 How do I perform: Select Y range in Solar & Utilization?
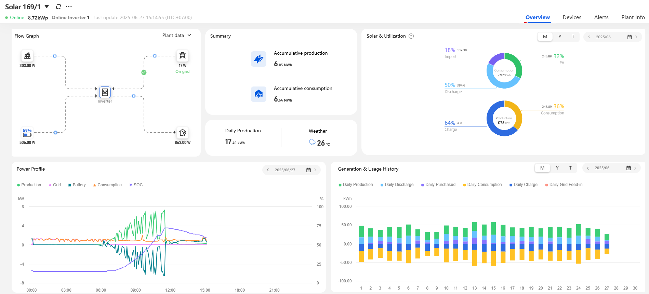pyautogui.click(x=560, y=37)
